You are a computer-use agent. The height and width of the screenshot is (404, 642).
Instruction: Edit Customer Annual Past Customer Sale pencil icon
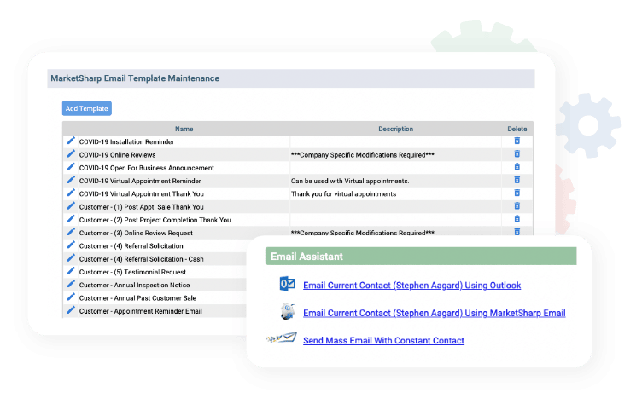pos(71,297)
